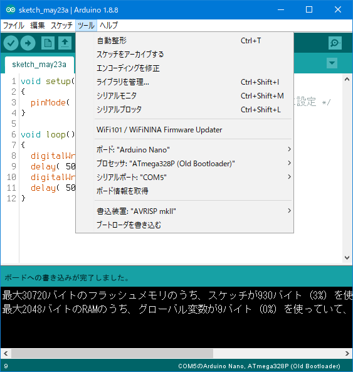The height and width of the screenshot is (372, 353).
Task: Click the "void loop()" code line
Action: [48, 134]
